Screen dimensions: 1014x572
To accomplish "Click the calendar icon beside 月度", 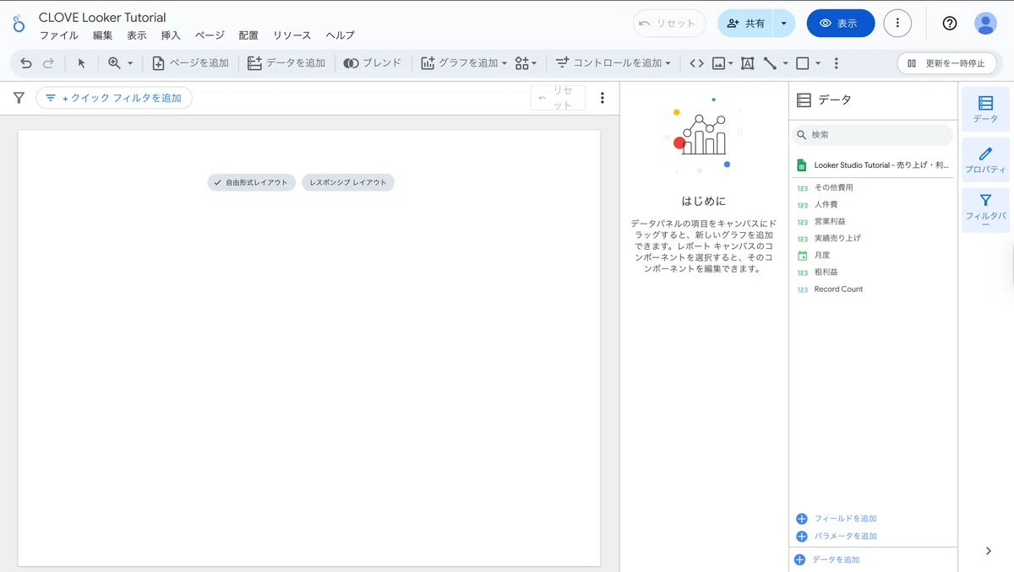I will tap(803, 256).
